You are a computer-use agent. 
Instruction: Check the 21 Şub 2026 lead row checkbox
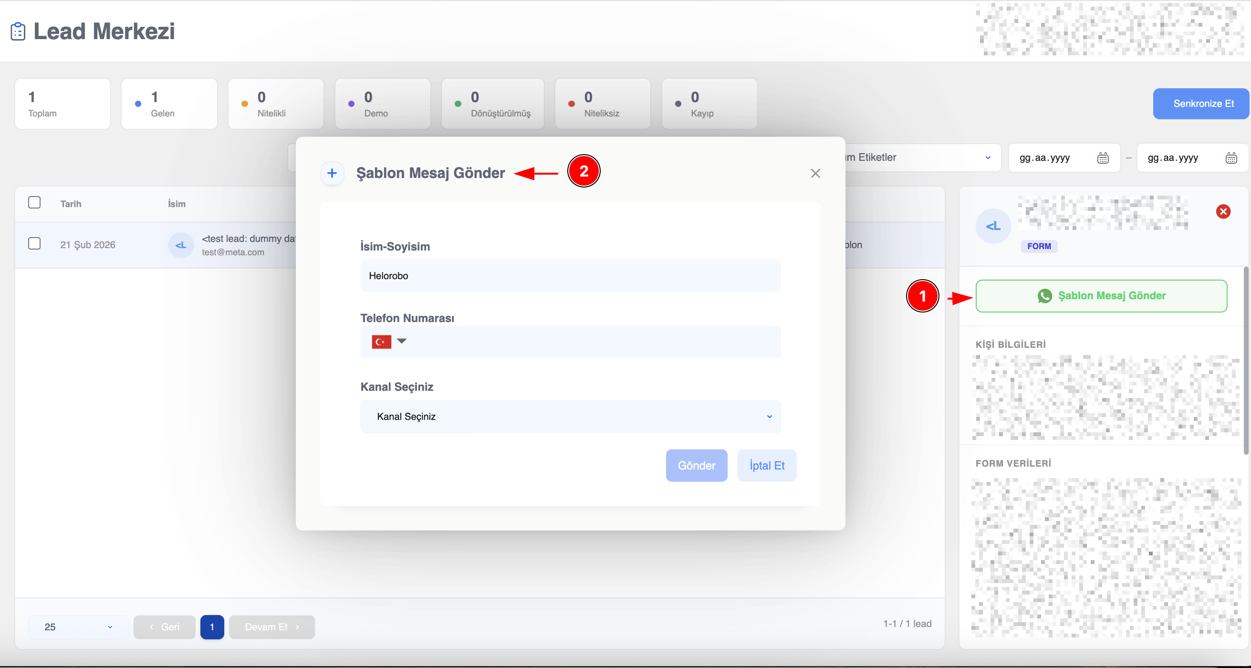click(34, 243)
